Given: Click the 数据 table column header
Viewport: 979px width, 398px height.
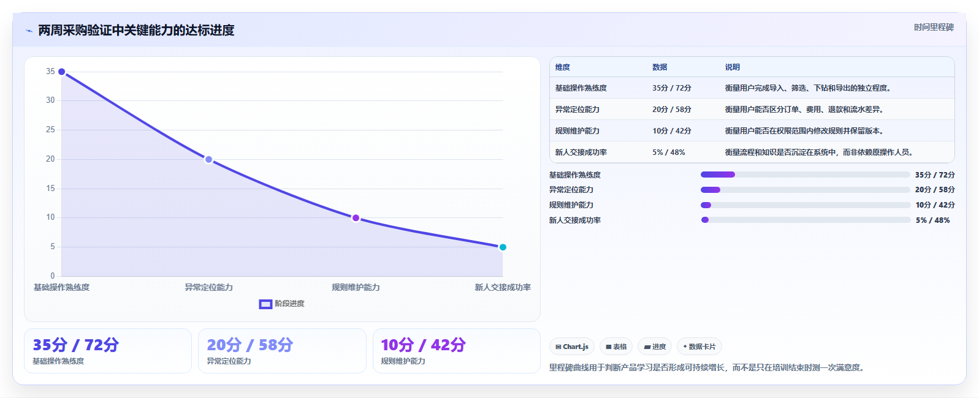Looking at the screenshot, I should 660,67.
